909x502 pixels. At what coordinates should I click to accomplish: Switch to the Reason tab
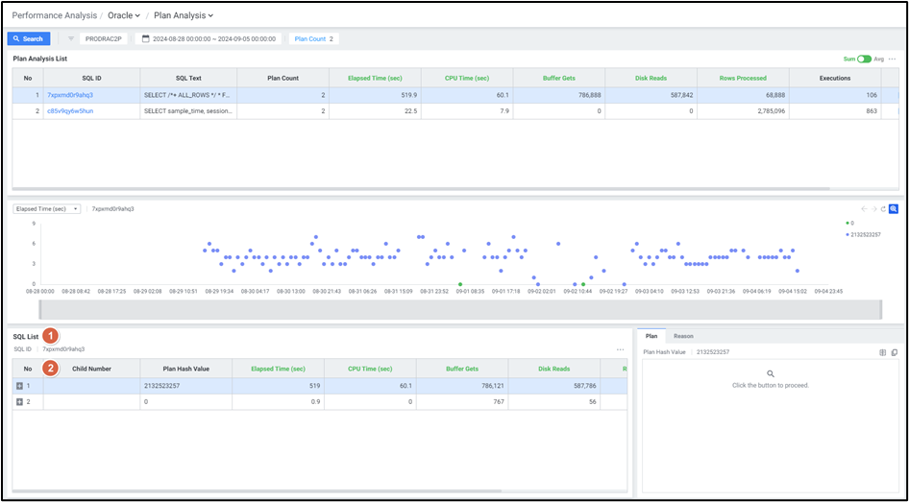[683, 336]
